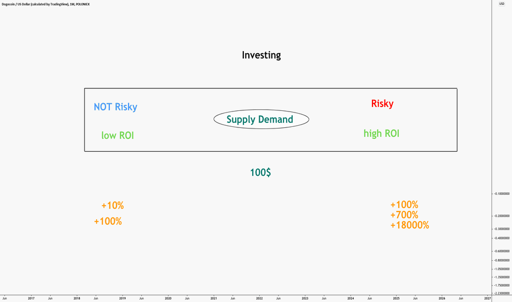Select the +10% orange label
The image size is (512, 302).
pos(112,206)
